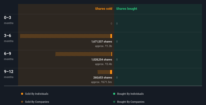Click the Shares sold column header
This screenshot has width=206, height=105.
pyautogui.click(x=104, y=9)
